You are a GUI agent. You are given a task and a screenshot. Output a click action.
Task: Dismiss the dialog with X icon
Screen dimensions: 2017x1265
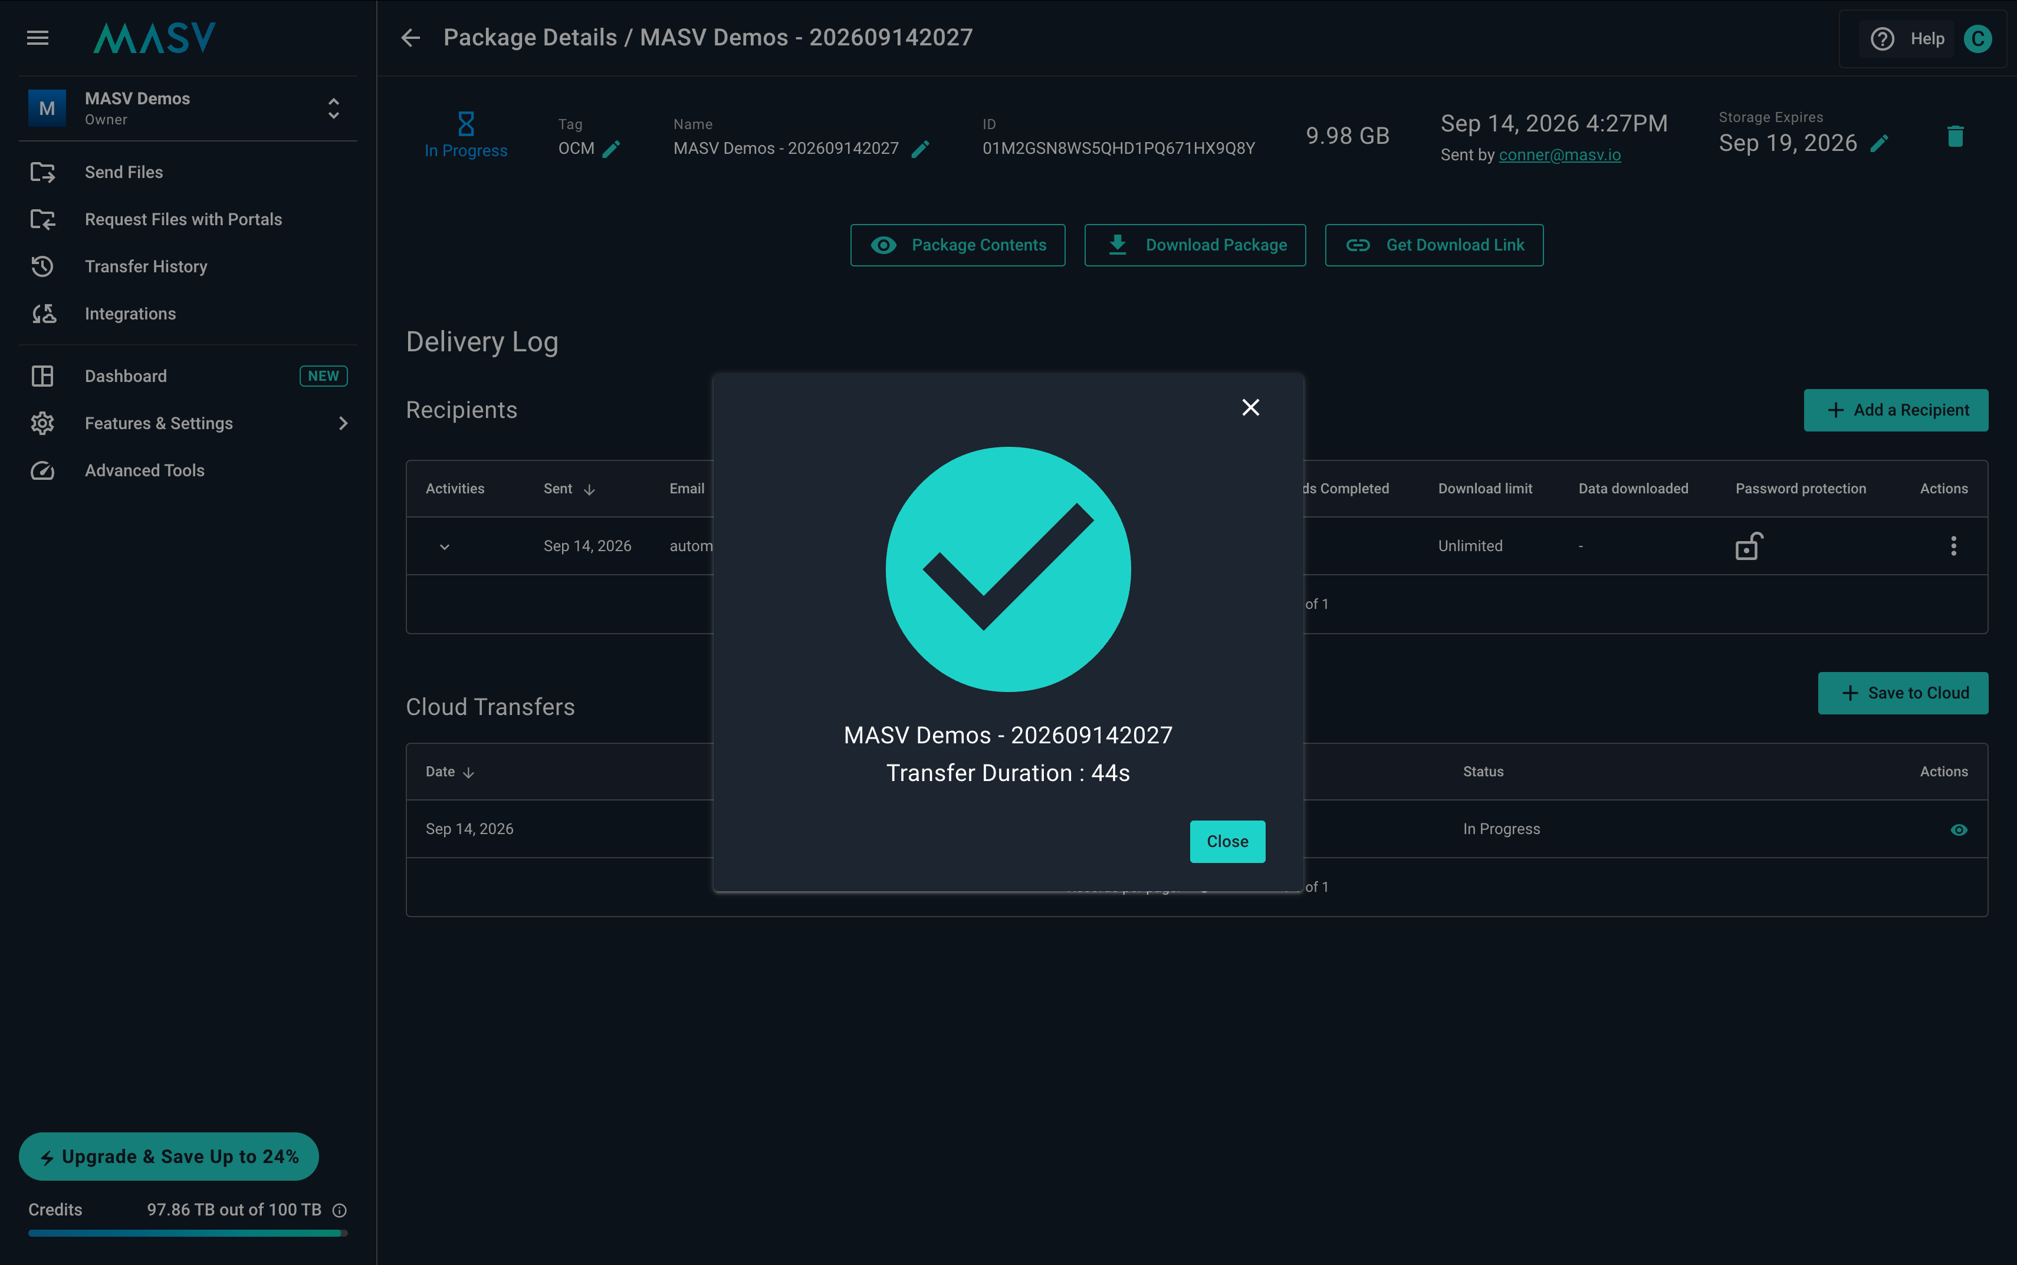(x=1250, y=407)
